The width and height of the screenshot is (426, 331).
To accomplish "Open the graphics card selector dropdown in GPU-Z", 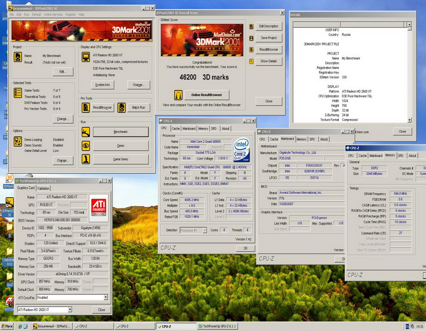I will 70,310.
